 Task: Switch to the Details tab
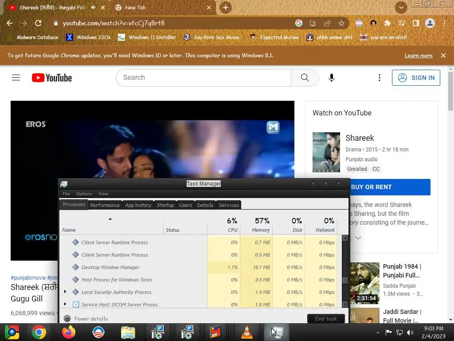pyautogui.click(x=205, y=205)
